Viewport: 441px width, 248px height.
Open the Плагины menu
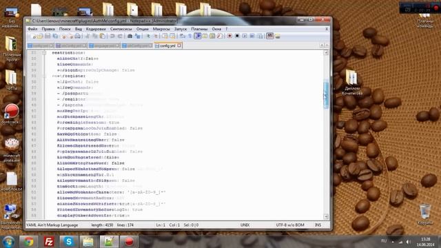pyautogui.click(x=199, y=29)
